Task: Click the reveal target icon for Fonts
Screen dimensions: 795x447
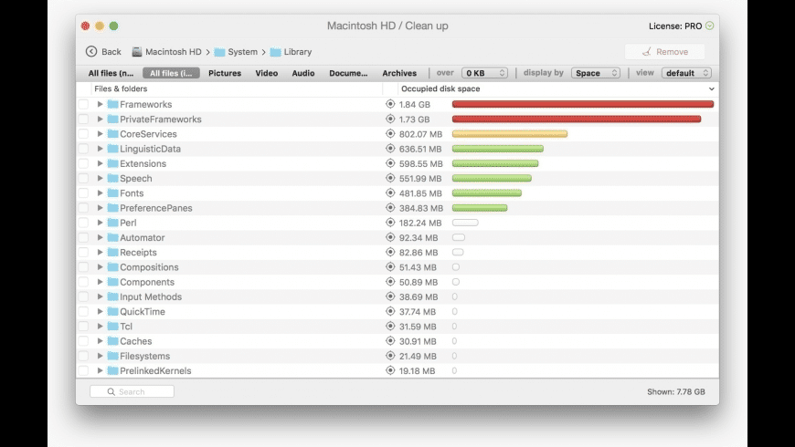Action: (390, 192)
